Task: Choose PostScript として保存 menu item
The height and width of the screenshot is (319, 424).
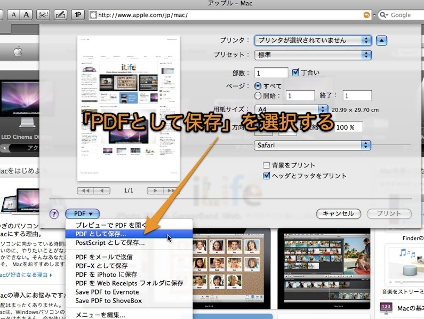Action: 129,243
